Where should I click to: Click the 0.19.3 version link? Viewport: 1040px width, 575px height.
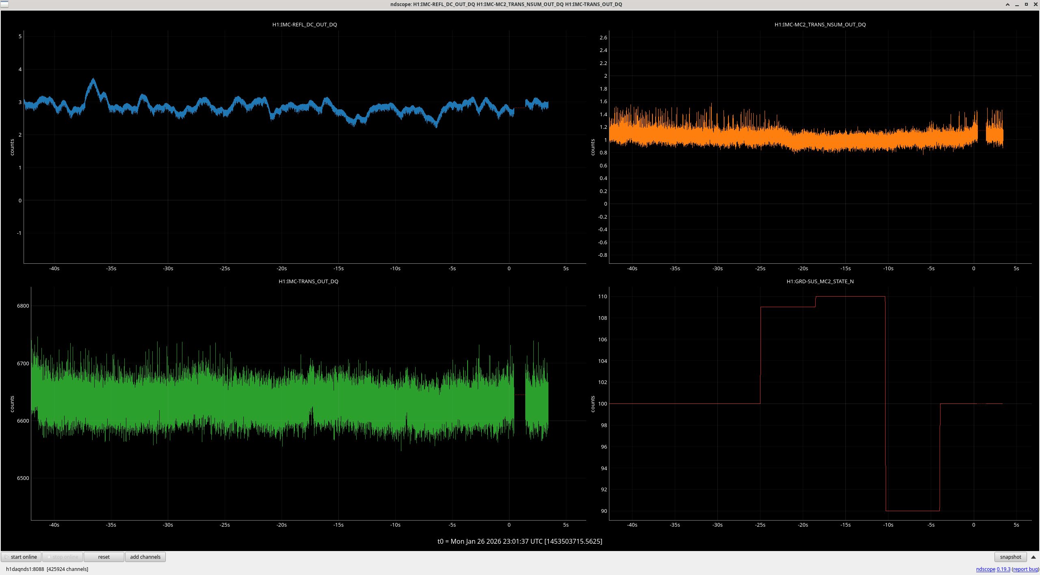pos(1003,569)
